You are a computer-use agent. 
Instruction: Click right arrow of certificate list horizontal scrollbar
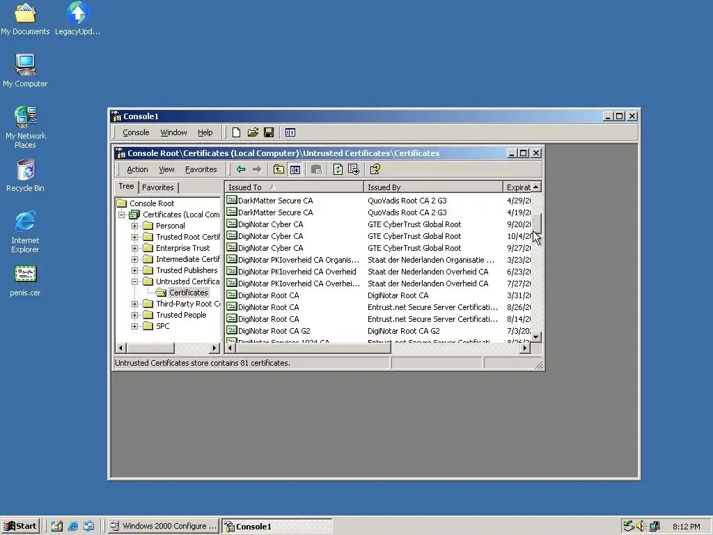tap(525, 348)
